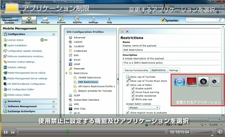Click iOS Configuration Editor icon
The width and height of the screenshot is (225, 137).
coord(5,89)
